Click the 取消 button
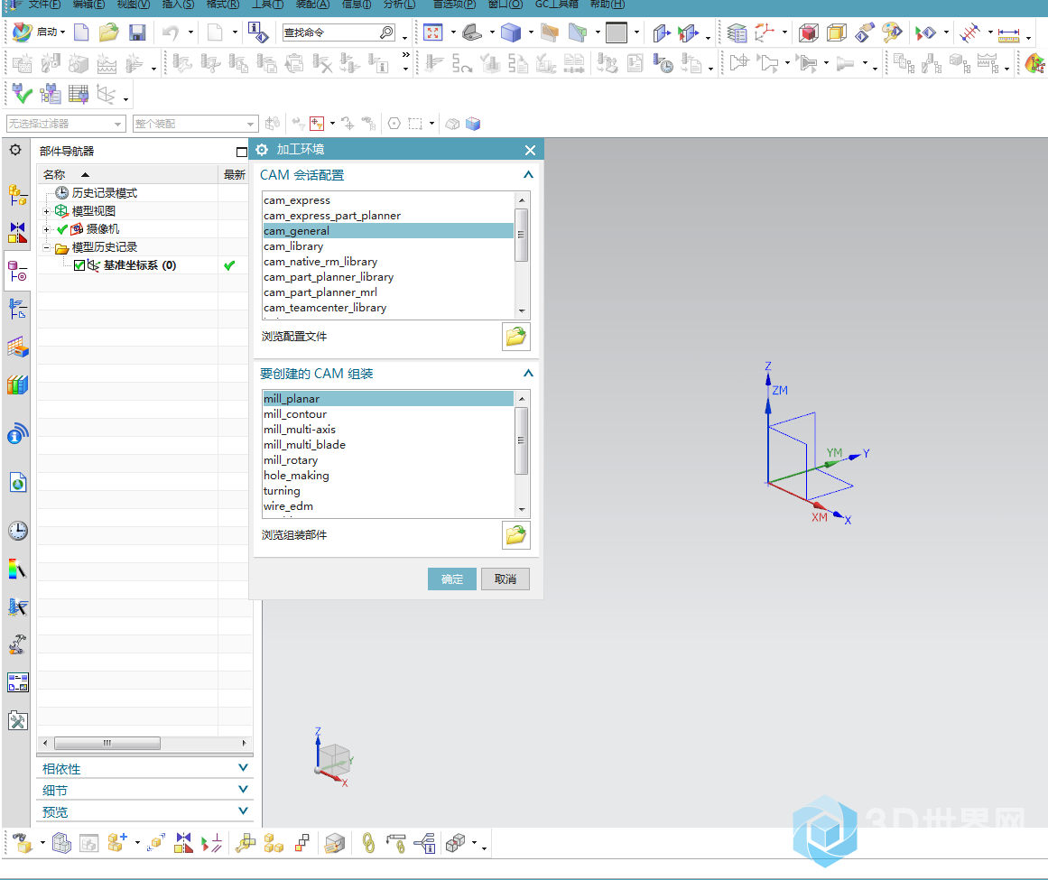This screenshot has height=880, width=1048. coord(505,579)
